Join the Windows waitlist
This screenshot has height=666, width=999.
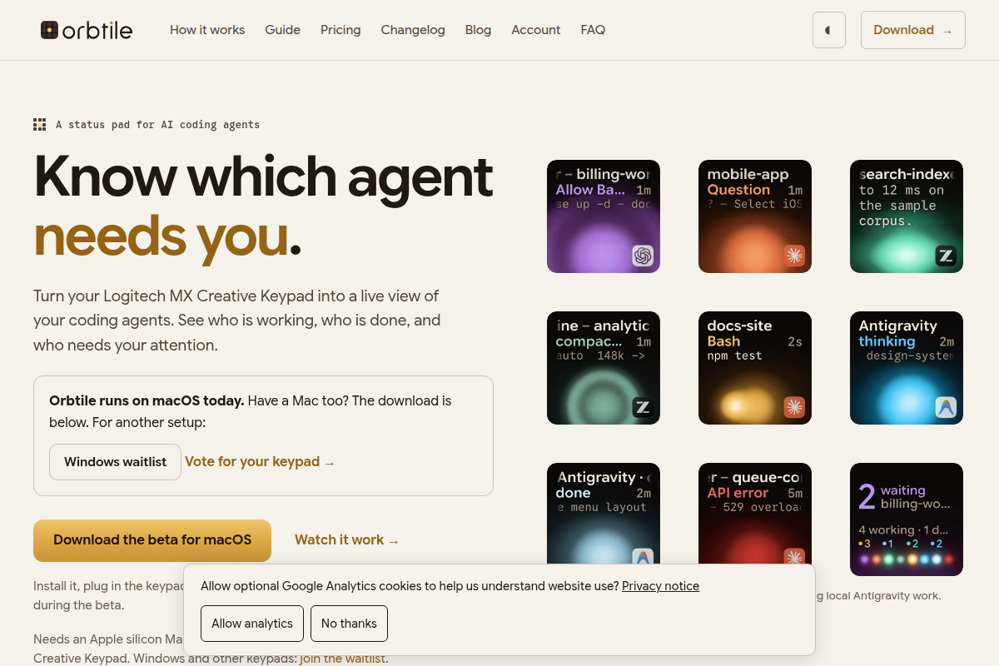click(x=115, y=462)
